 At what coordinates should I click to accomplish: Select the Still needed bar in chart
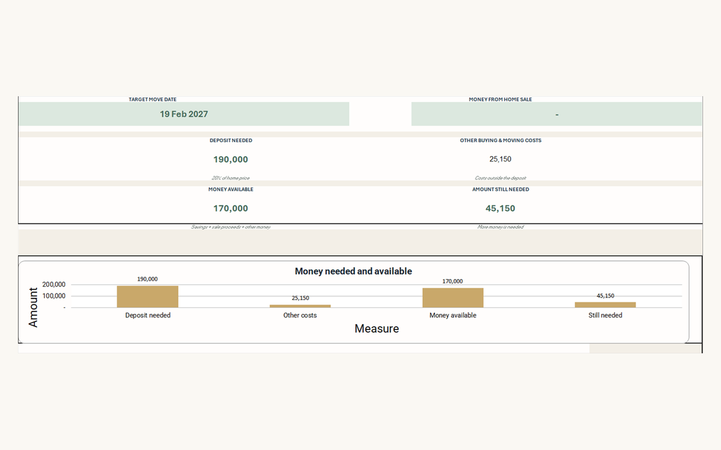coord(605,305)
